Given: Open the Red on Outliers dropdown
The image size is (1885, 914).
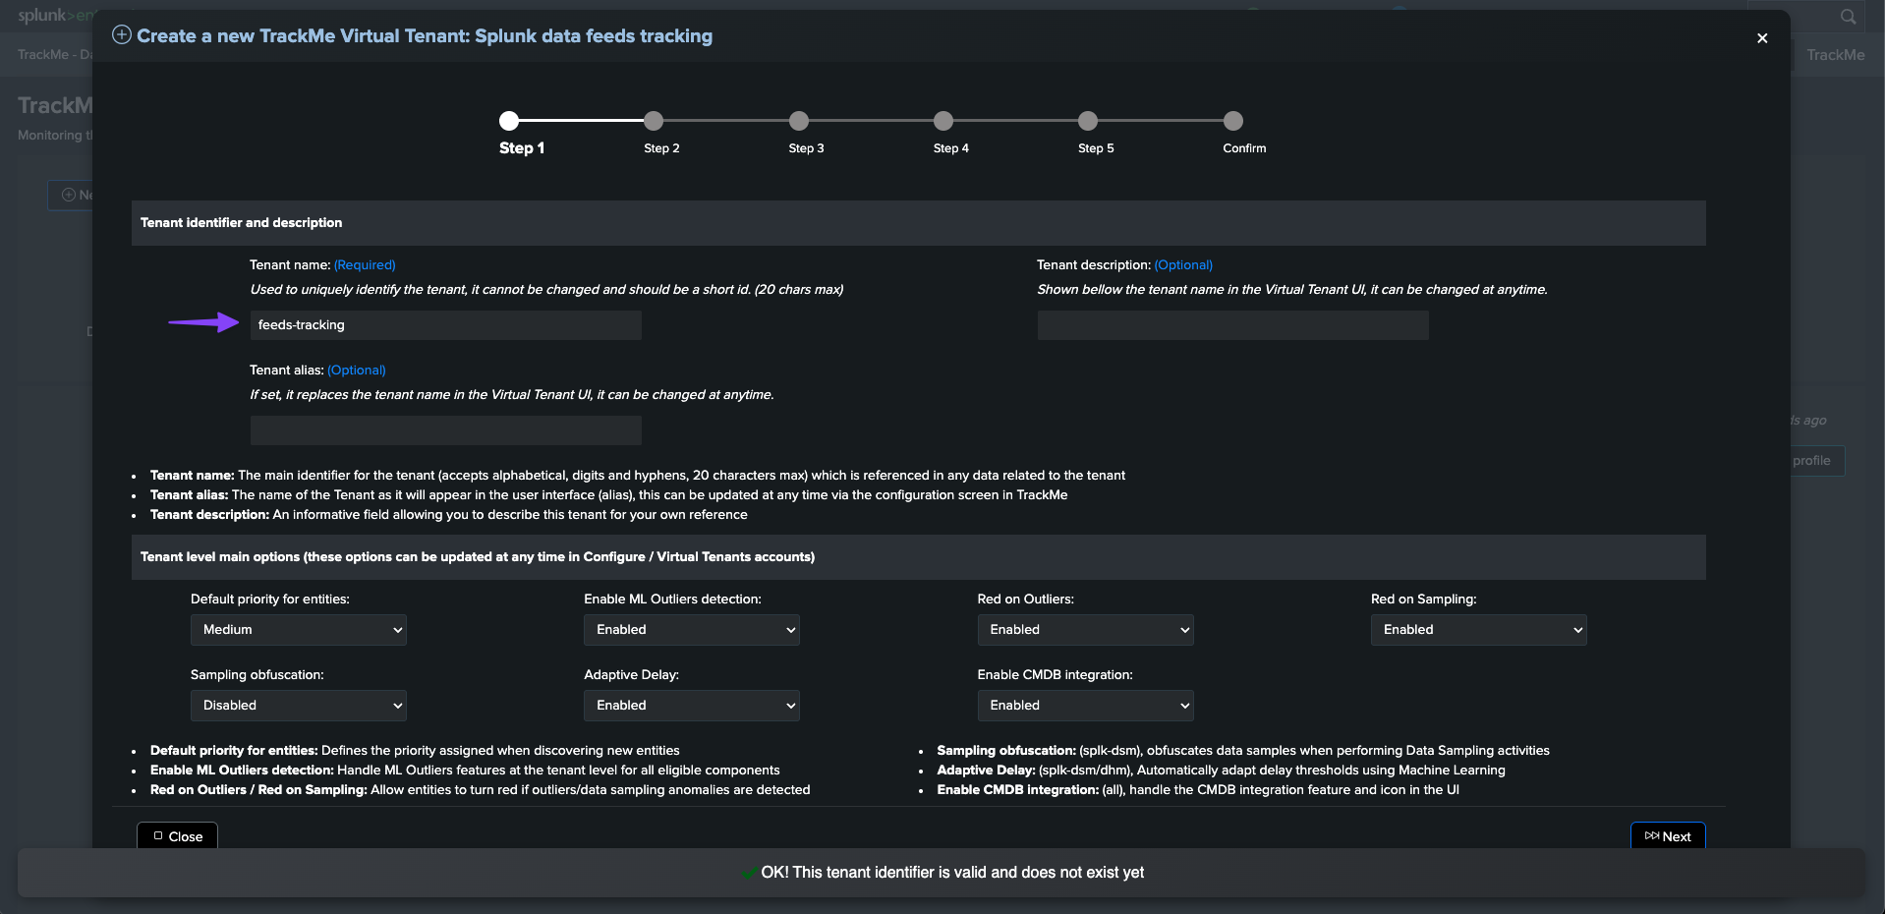Looking at the screenshot, I should (x=1085, y=630).
